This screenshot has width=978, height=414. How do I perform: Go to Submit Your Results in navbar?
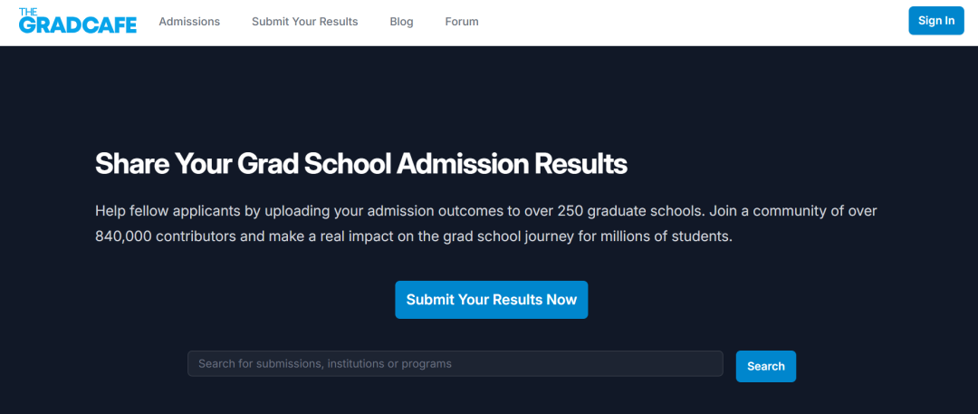point(304,22)
